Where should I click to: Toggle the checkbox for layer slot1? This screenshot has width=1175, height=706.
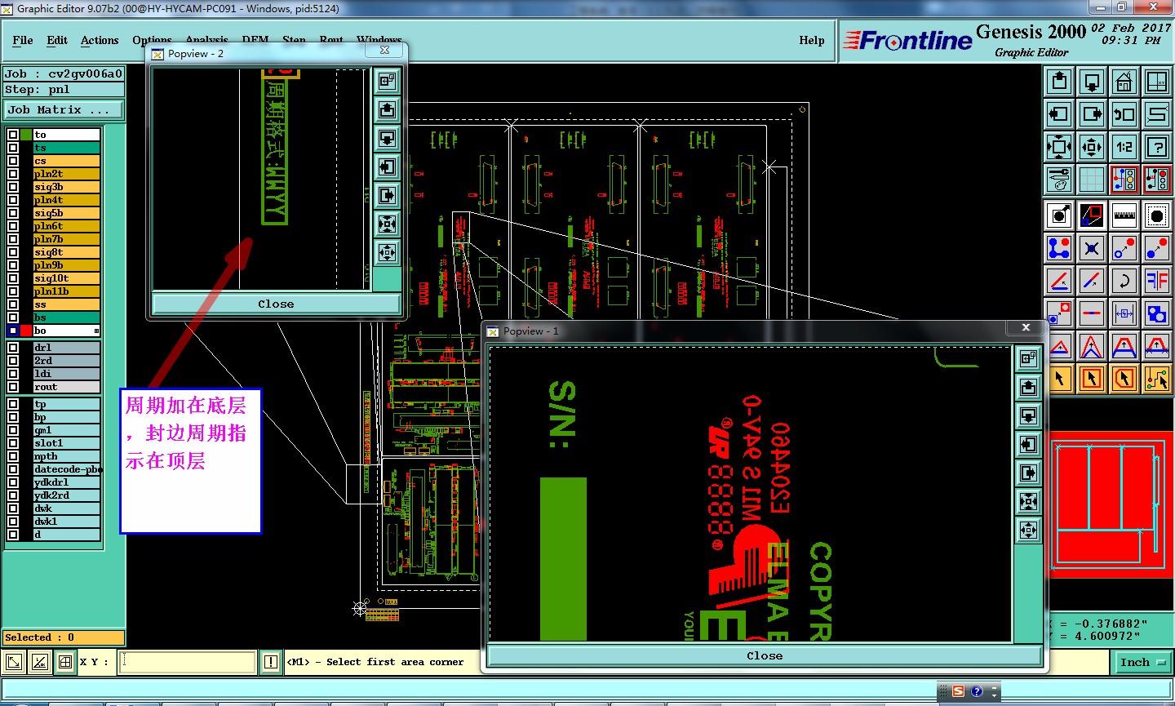pos(13,443)
